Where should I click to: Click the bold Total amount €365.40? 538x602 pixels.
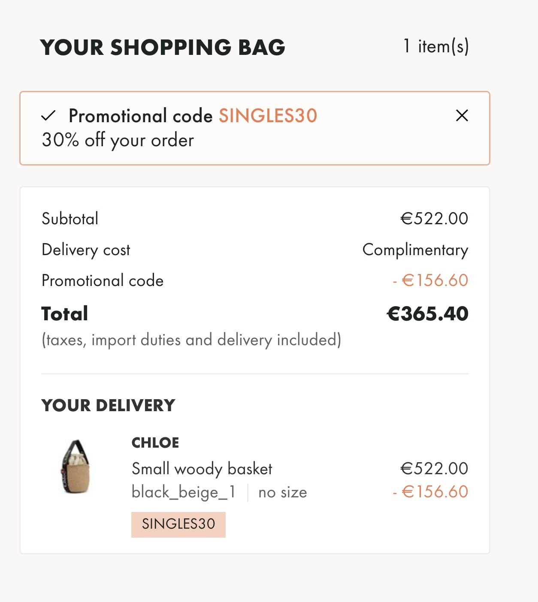[427, 314]
